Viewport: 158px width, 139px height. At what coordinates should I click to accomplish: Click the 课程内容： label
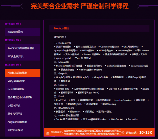tap(60, 37)
